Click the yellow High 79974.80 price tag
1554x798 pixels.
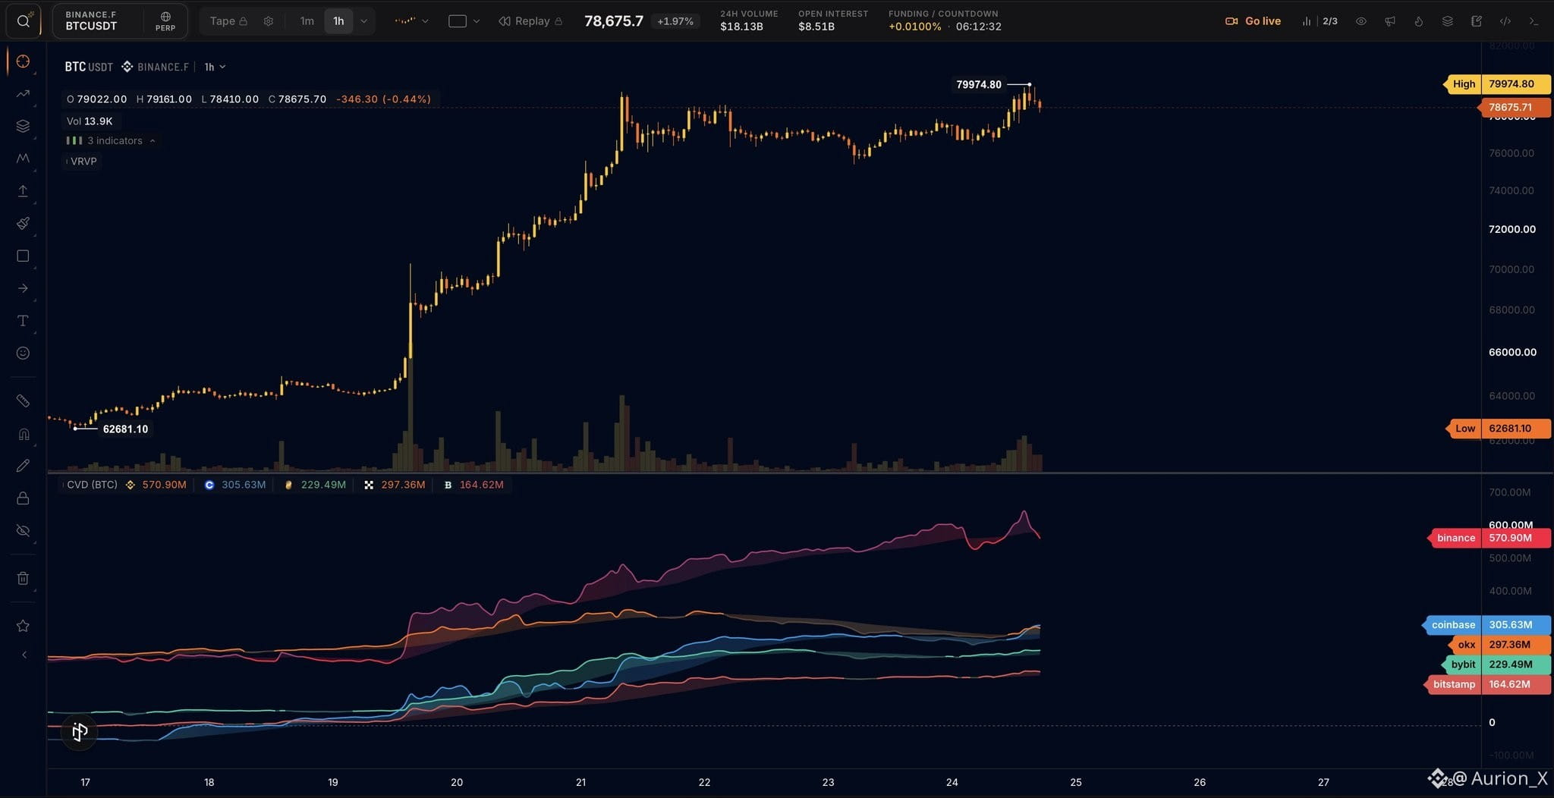(x=1496, y=84)
